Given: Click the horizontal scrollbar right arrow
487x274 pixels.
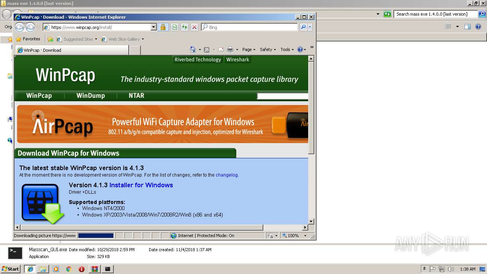Looking at the screenshot, I should click(x=305, y=228).
